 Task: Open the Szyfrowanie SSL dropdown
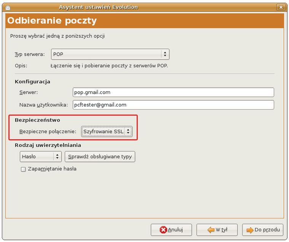(107, 132)
